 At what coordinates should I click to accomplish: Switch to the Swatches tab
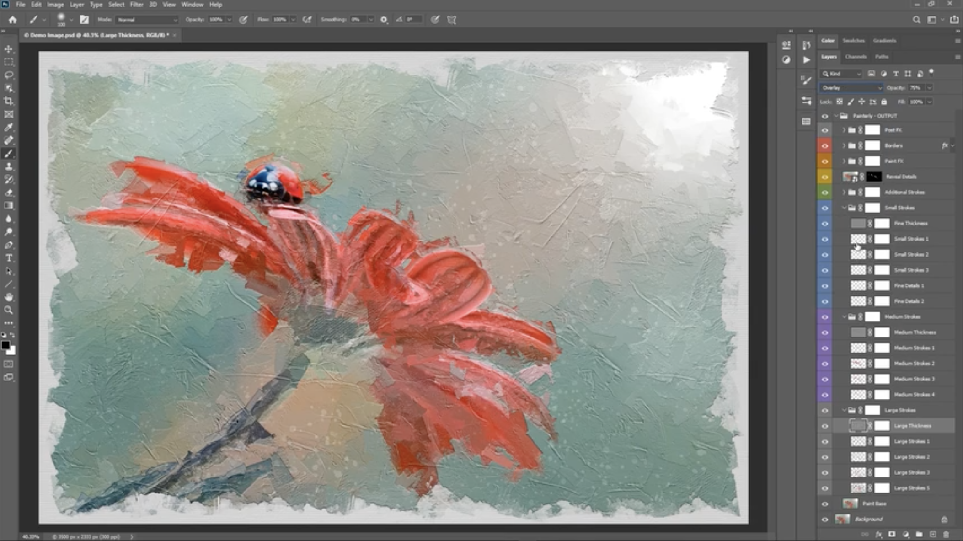coord(853,41)
